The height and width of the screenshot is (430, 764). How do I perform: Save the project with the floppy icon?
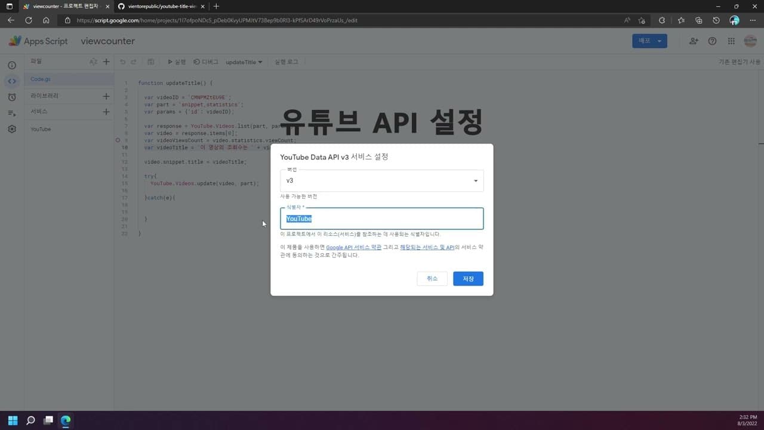click(151, 62)
